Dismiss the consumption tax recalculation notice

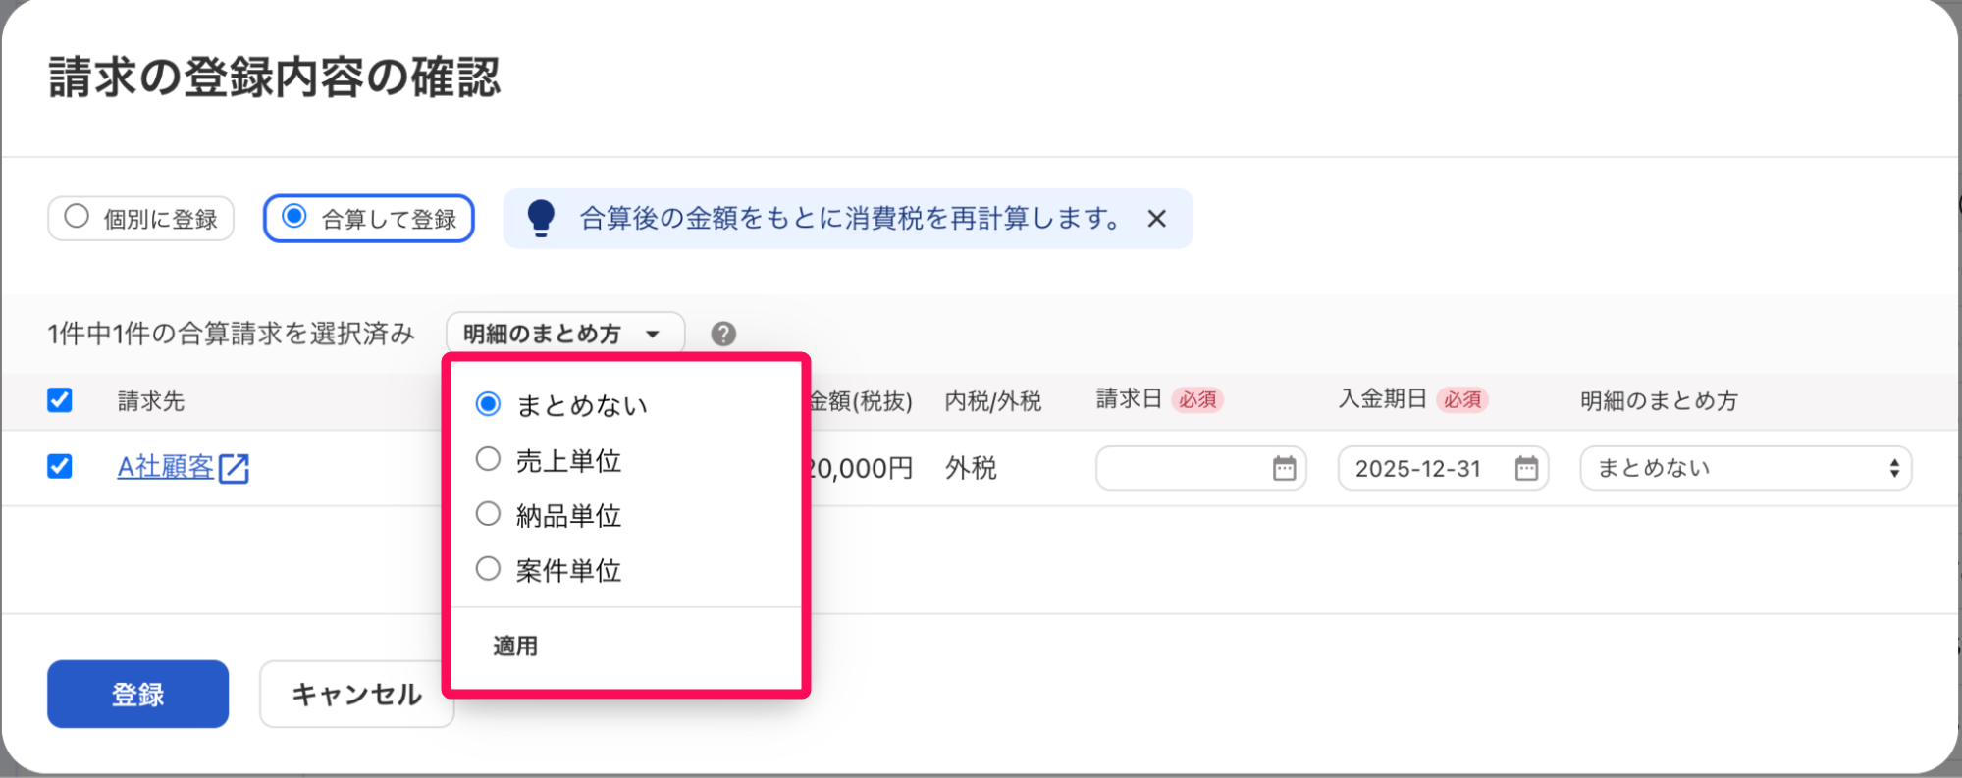(1157, 219)
